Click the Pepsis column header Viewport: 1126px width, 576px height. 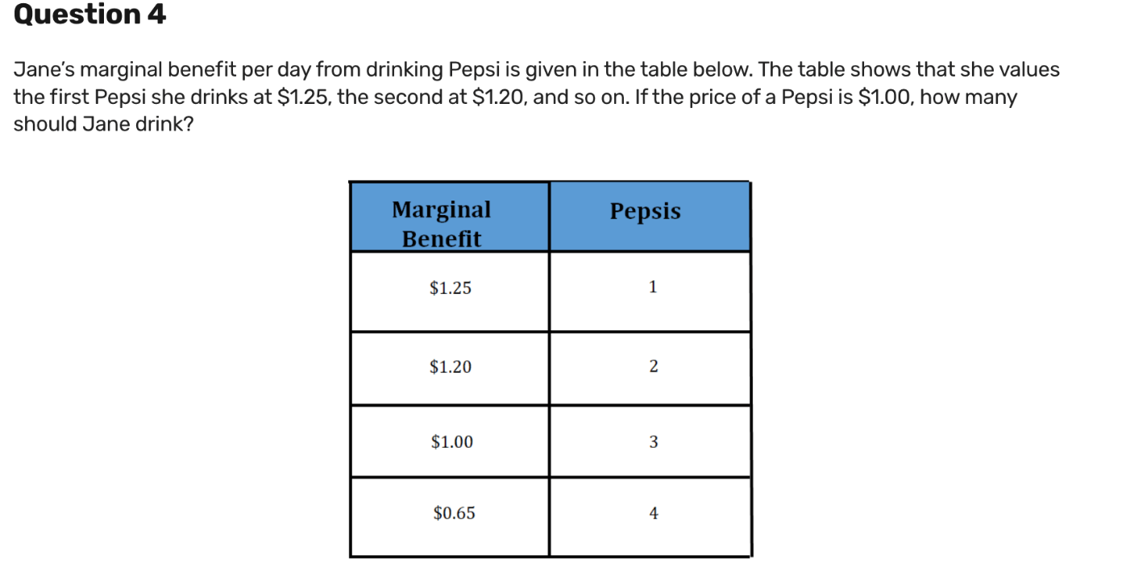point(650,217)
